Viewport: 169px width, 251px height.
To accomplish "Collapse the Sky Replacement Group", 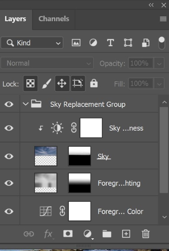I will click(x=25, y=104).
